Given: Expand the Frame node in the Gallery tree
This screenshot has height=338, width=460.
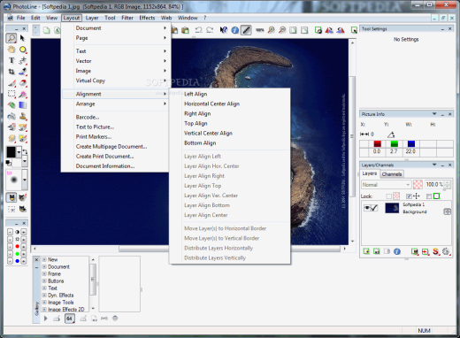Looking at the screenshot, I should [44, 273].
